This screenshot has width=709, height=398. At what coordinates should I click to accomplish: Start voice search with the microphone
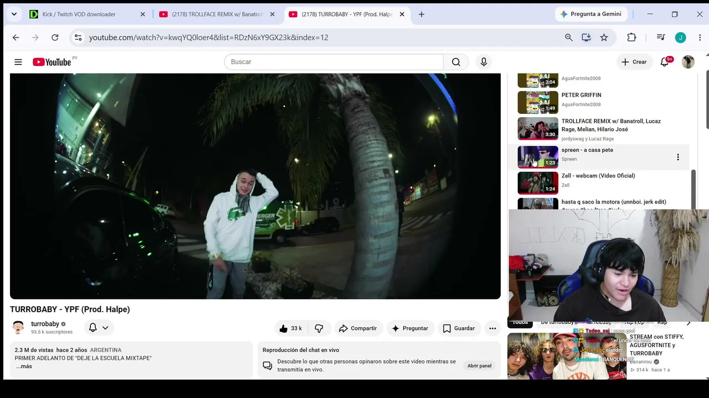pyautogui.click(x=484, y=62)
